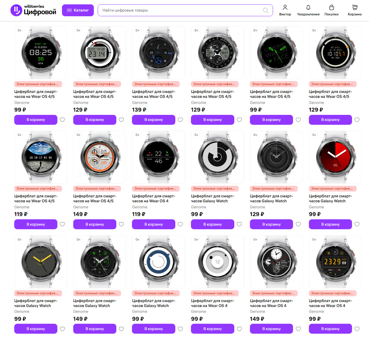The width and height of the screenshot is (369, 343).
Task: Open Уведомления bell notifications
Action: [308, 10]
